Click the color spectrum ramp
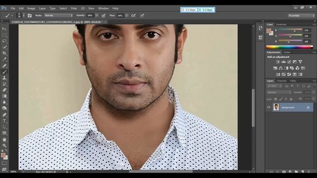This screenshot has width=317, height=178. [289, 47]
